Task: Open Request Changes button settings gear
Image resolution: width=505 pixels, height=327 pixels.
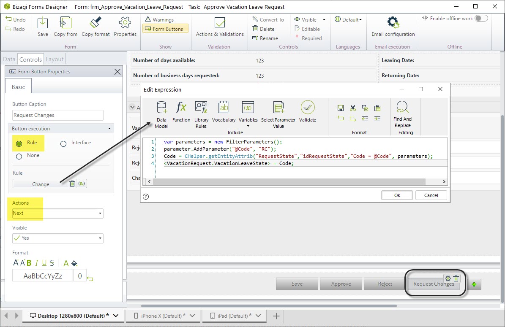Action: click(x=448, y=278)
